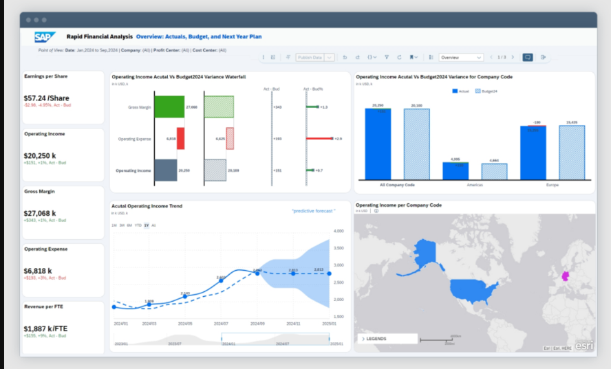Open the Overview page selector dropdown
Screen dimensions: 611x369
coord(461,57)
